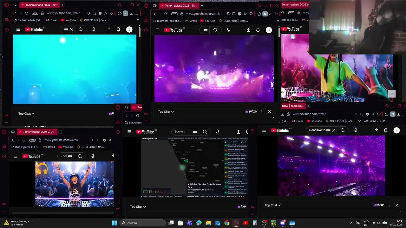The width and height of the screenshot is (406, 228).
Task: Select Tomorrowland 2026 tab in top-middle window
Action: pyautogui.click(x=179, y=5)
